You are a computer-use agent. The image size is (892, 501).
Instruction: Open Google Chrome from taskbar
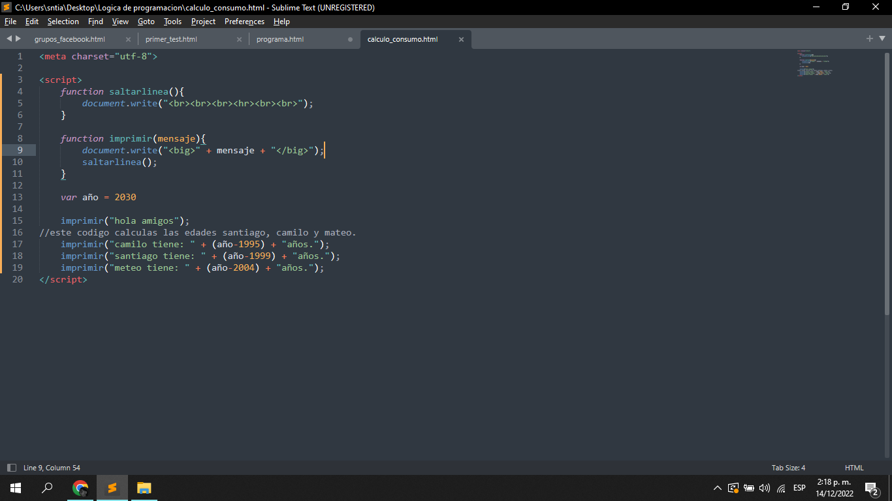point(80,487)
